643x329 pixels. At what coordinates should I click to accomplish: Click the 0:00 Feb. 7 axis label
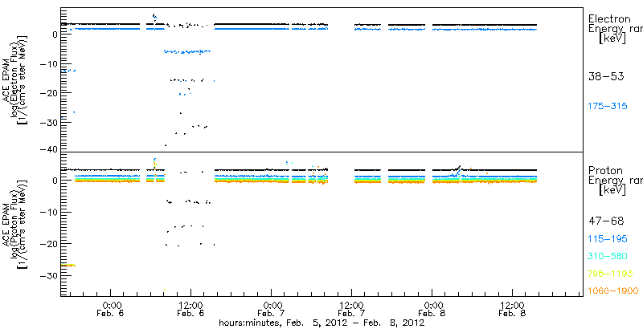(x=271, y=309)
